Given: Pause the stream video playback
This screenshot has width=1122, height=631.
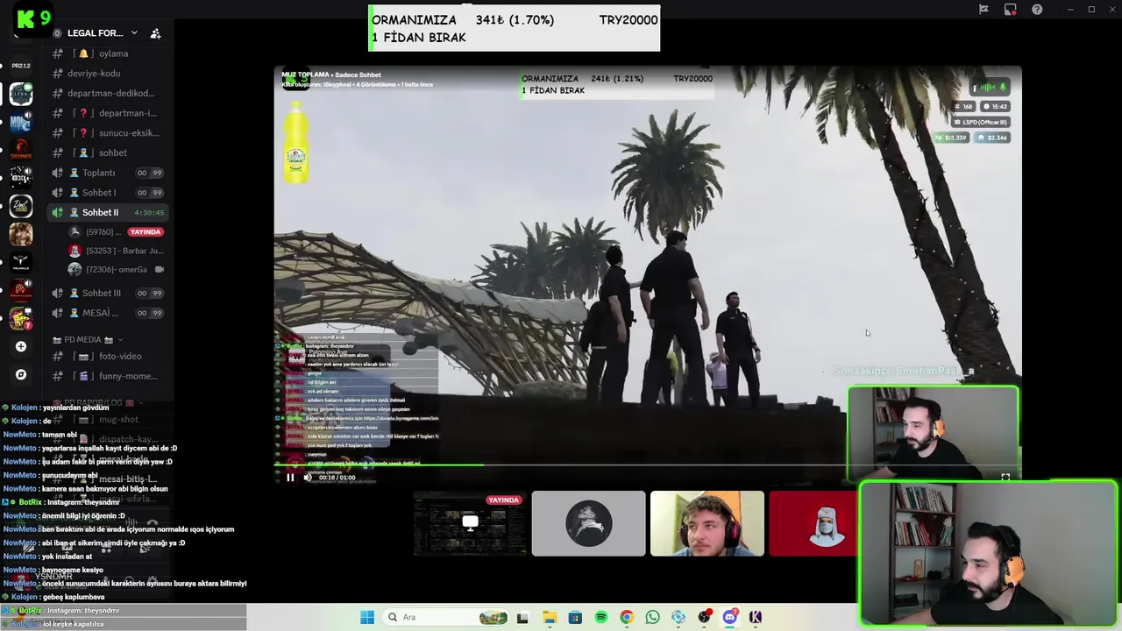Looking at the screenshot, I should click(x=290, y=478).
